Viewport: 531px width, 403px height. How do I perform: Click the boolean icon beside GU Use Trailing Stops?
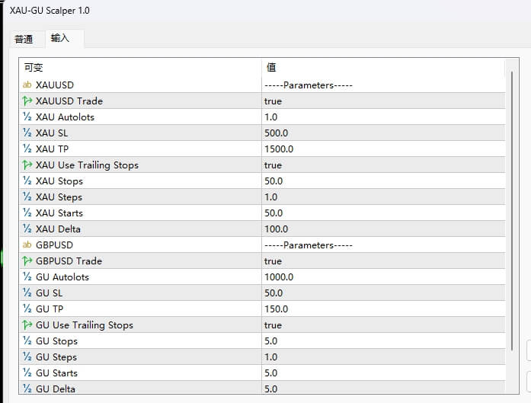pos(27,325)
